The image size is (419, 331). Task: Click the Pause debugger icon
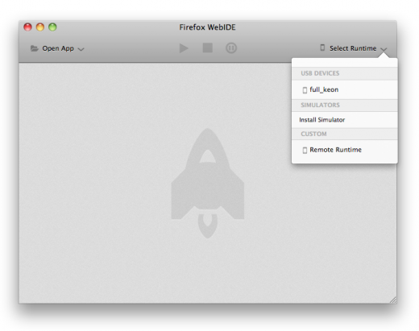[231, 48]
